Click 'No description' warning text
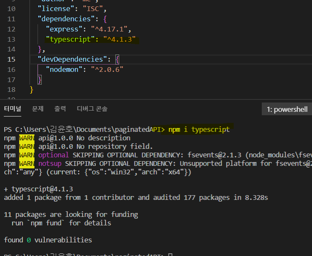Viewport: 312px width, 256px height. point(103,138)
